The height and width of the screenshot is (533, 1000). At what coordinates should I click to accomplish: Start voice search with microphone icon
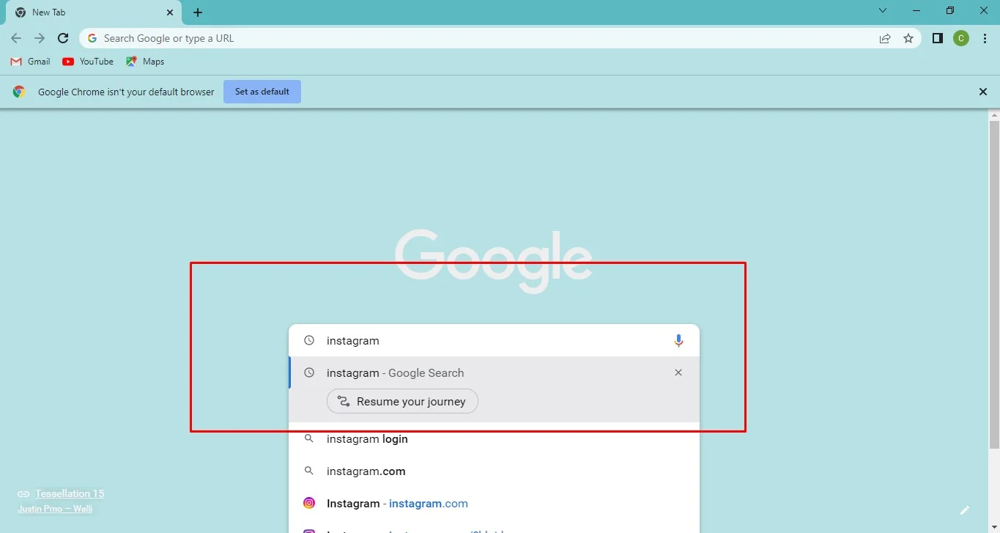(678, 340)
